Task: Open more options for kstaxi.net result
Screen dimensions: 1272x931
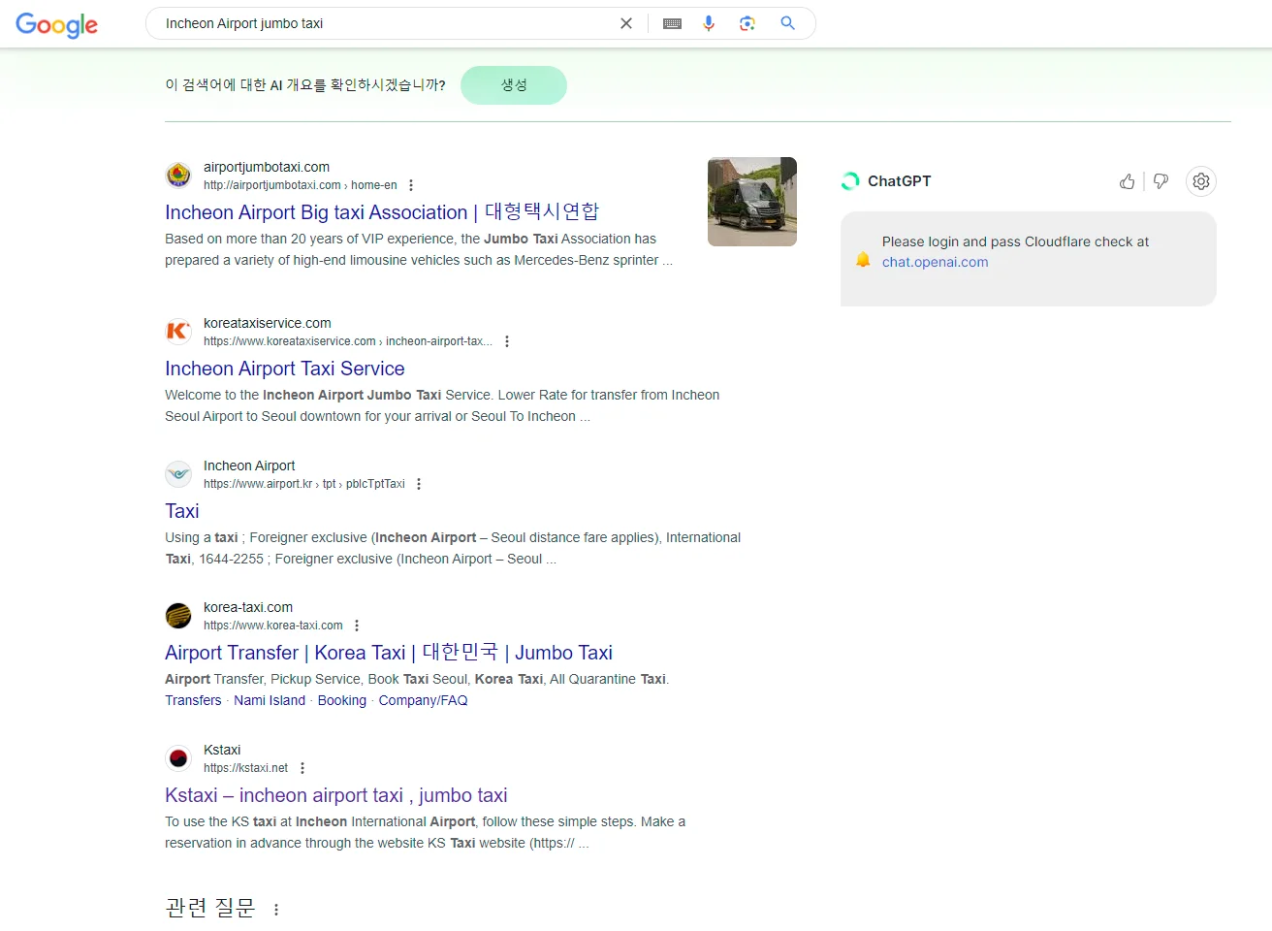Action: click(302, 768)
